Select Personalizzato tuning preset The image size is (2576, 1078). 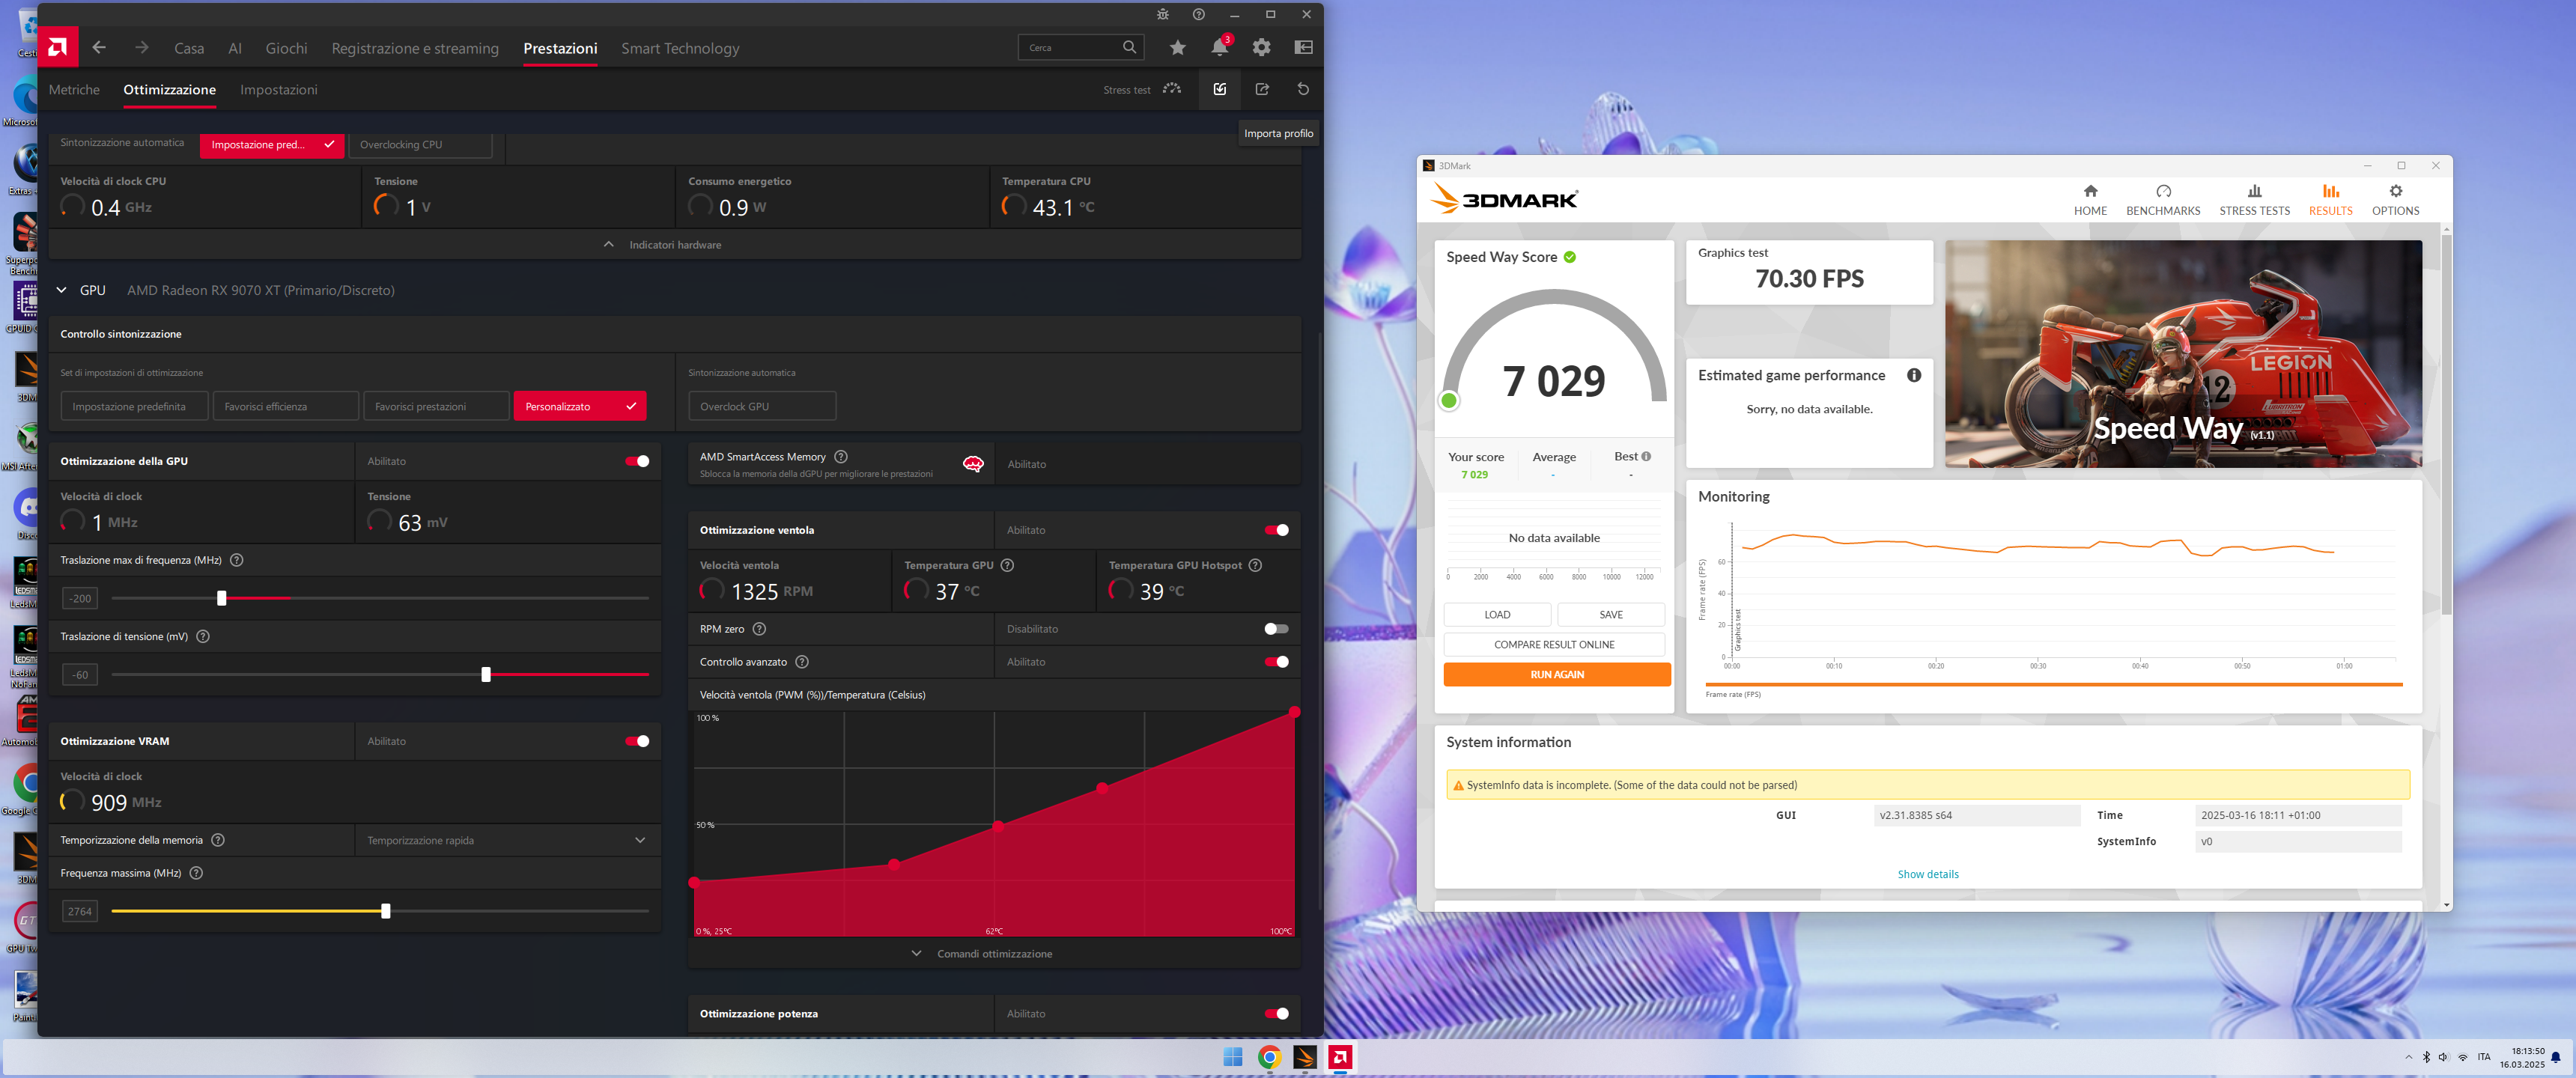pyautogui.click(x=579, y=406)
